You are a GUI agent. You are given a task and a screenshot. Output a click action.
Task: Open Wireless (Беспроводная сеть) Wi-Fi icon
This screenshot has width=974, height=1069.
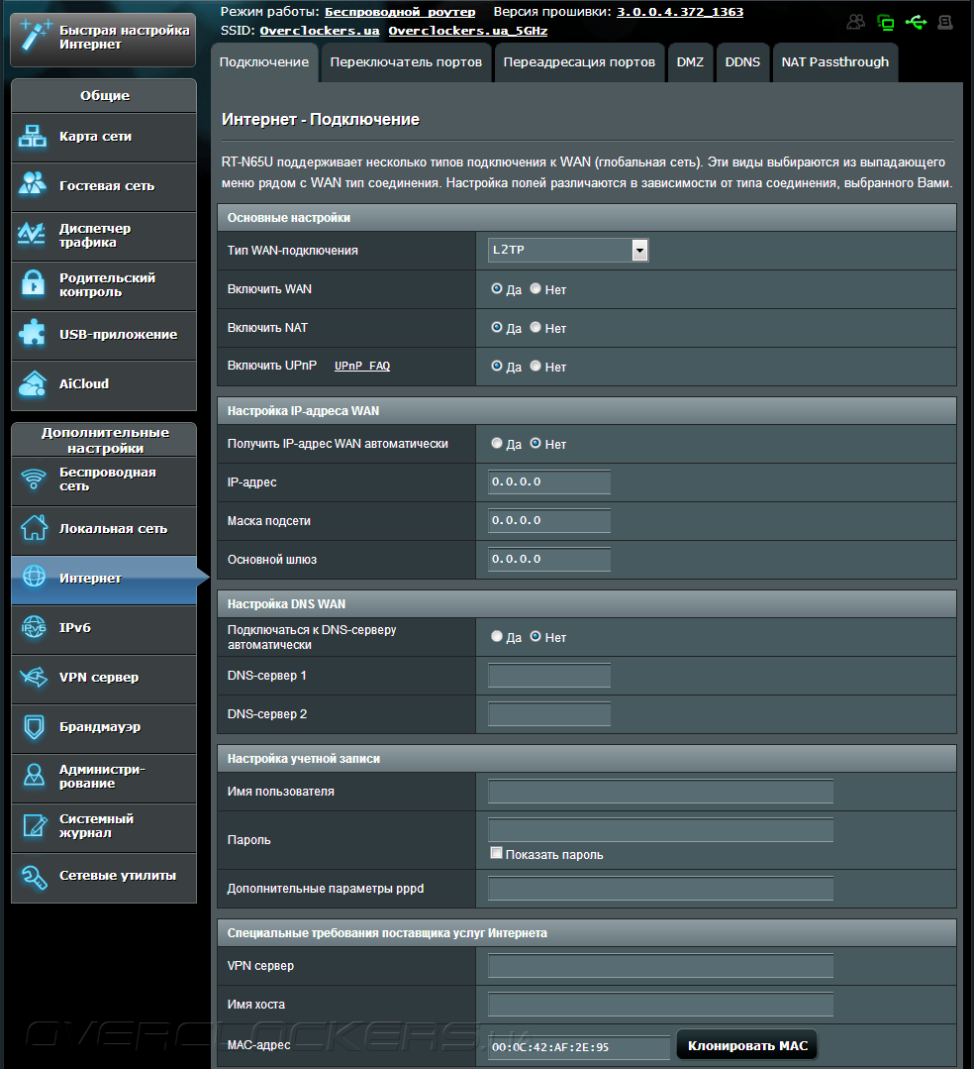pyautogui.click(x=34, y=480)
